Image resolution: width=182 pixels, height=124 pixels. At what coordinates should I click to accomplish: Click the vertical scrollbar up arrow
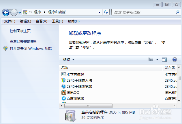[179, 67]
